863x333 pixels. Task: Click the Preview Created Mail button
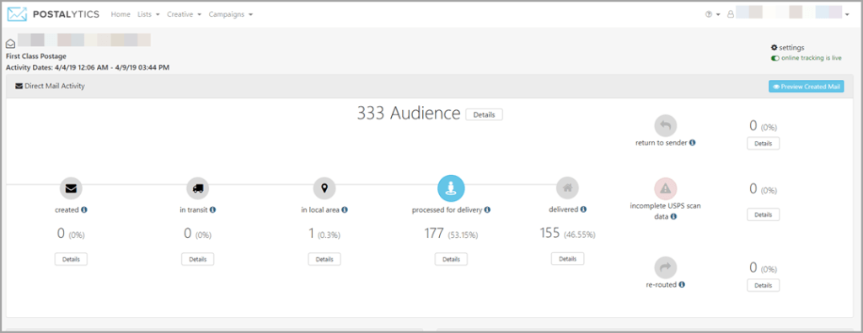coord(806,87)
